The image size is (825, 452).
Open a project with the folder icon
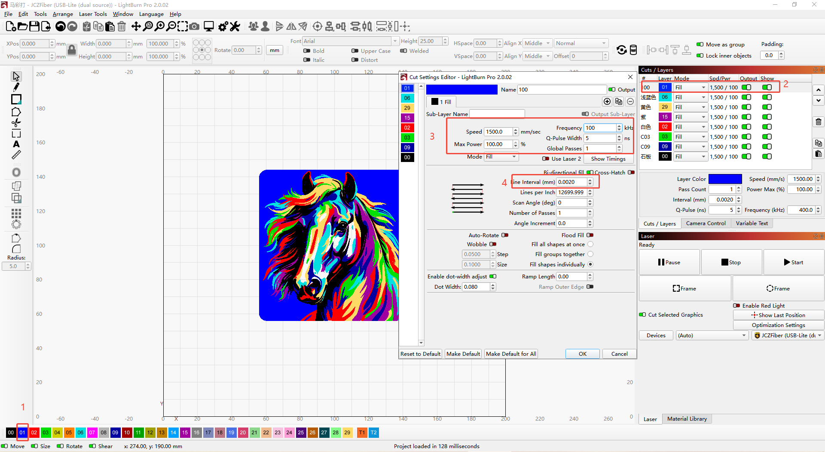coord(22,27)
